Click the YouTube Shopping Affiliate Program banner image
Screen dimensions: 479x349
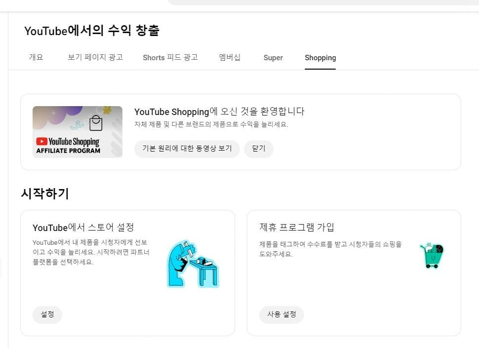click(78, 132)
